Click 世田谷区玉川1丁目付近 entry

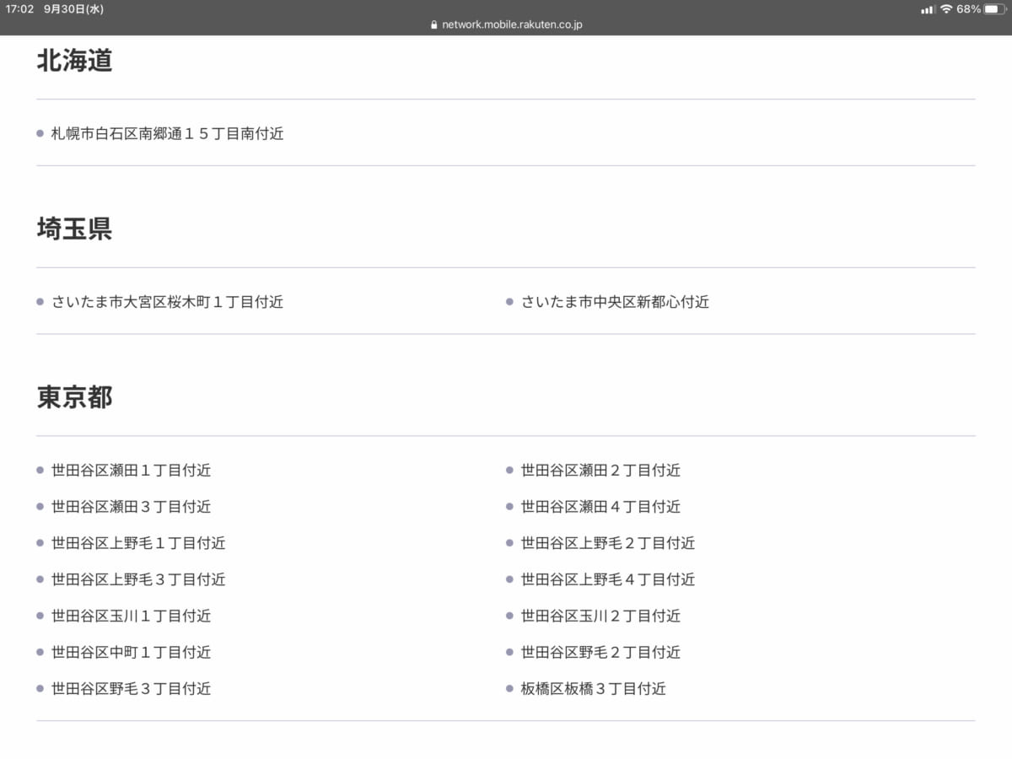point(131,616)
